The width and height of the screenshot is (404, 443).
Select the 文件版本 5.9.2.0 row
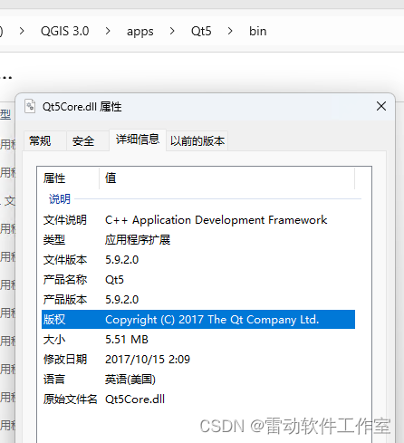(x=198, y=260)
